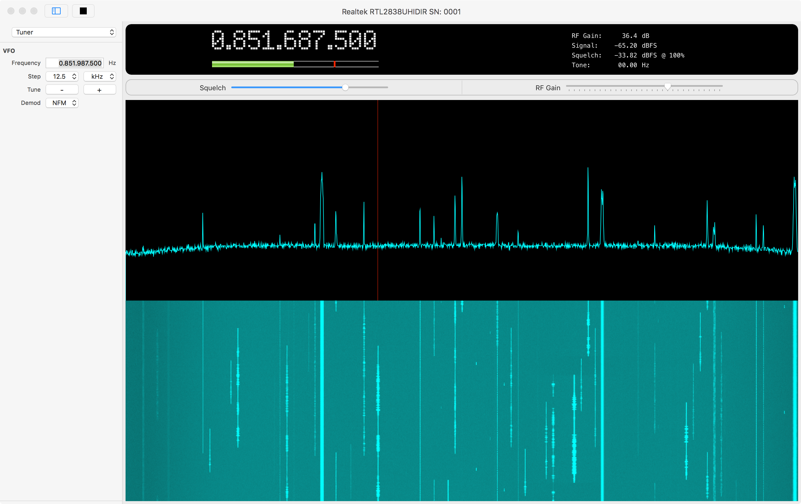Toggle the sidebar panel icon

point(56,11)
